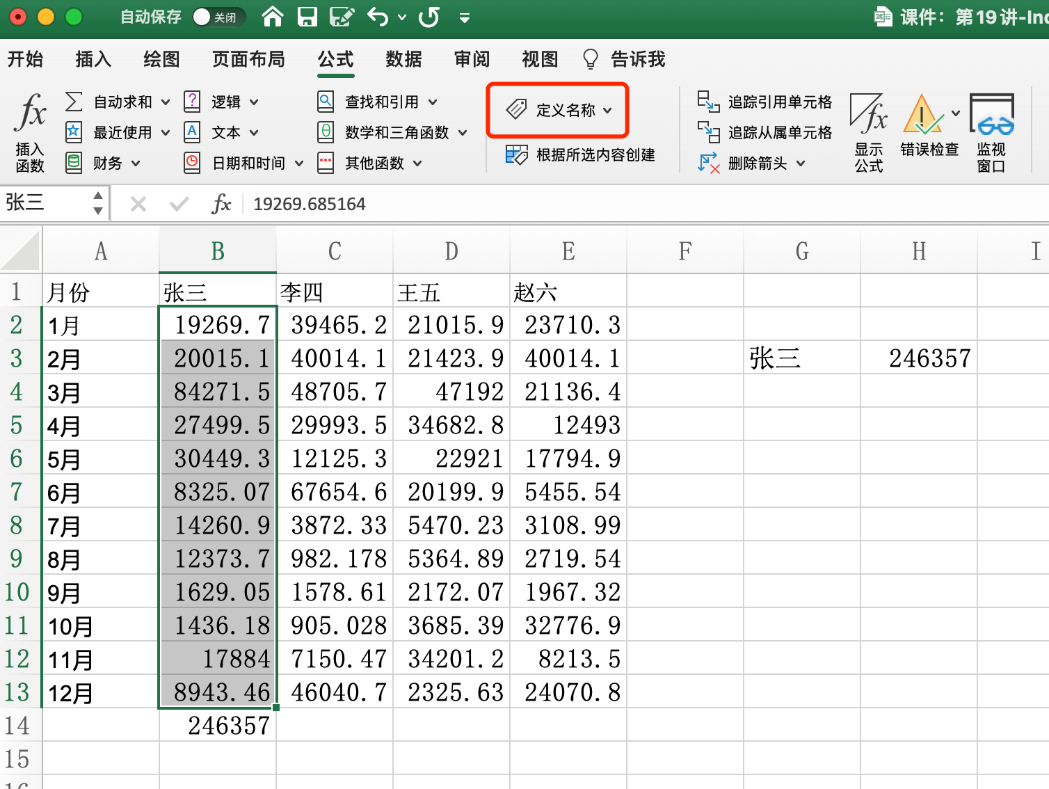
Task: Click the Redo arrow icon
Action: point(429,16)
